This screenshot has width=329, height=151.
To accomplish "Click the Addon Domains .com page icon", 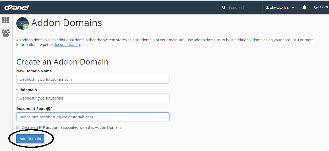I will (x=22, y=23).
